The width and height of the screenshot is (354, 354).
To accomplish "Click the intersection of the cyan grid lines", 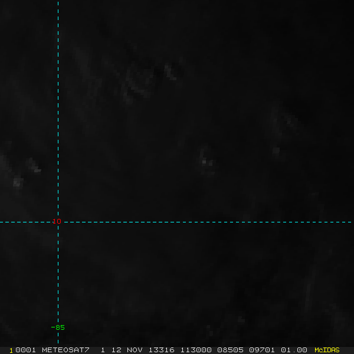I will click(x=58, y=222).
